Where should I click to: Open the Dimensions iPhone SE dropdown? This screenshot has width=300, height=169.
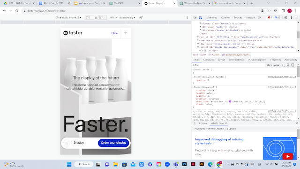(68, 18)
